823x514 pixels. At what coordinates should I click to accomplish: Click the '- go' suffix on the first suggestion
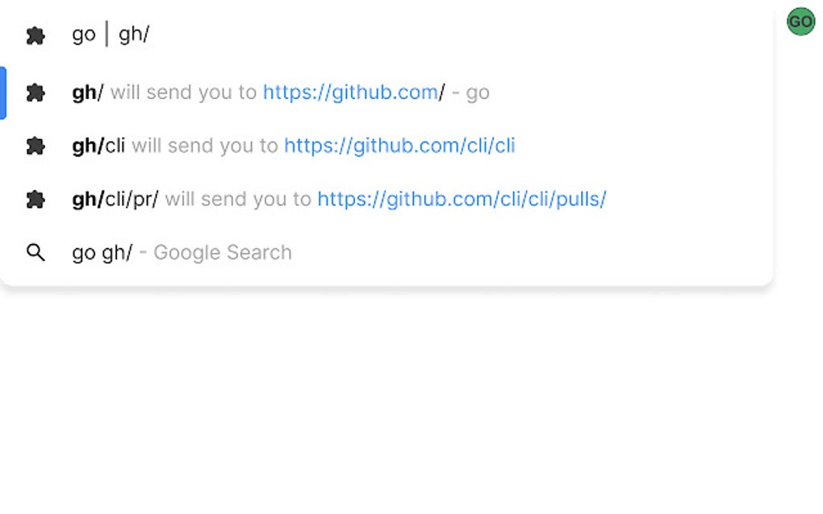pos(471,93)
